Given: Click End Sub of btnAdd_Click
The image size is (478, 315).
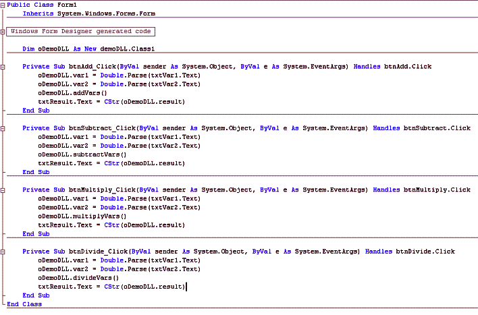Looking at the screenshot, I should tap(36, 110).
